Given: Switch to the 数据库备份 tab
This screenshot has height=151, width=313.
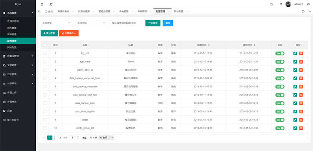Looking at the screenshot, I should coord(63,12).
